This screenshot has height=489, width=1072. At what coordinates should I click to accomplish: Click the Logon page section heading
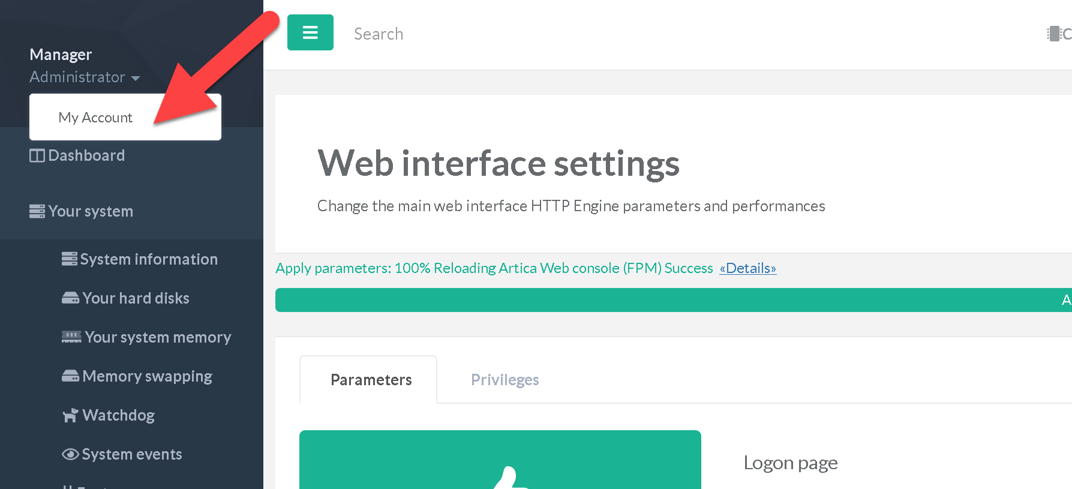(x=790, y=463)
